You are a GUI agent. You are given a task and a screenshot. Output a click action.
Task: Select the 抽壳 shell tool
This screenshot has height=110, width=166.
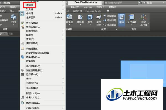pos(90,20)
